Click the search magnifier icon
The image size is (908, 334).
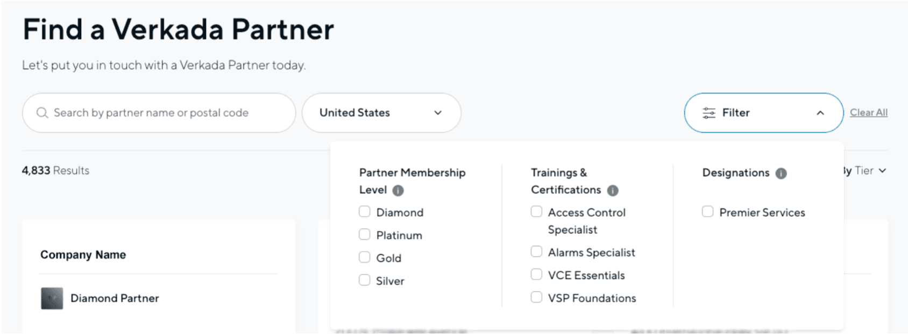42,112
